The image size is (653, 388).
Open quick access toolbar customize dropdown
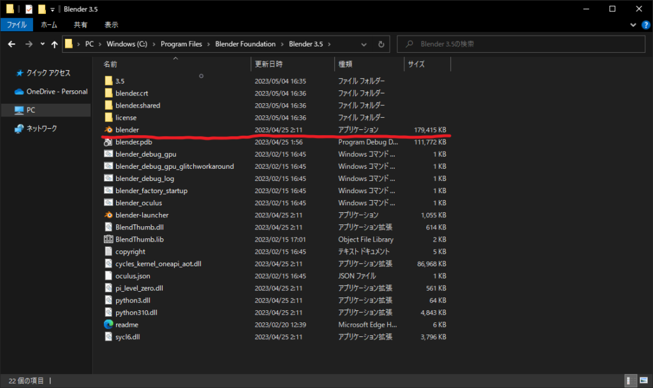52,9
